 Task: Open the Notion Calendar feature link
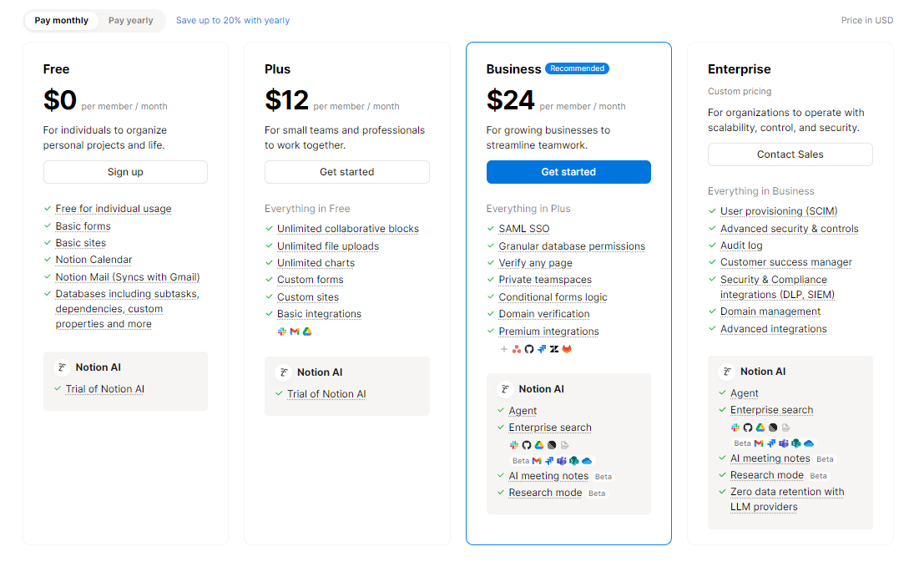pos(93,260)
